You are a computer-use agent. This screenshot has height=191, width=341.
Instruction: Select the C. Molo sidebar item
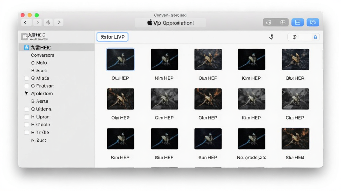coord(39,63)
